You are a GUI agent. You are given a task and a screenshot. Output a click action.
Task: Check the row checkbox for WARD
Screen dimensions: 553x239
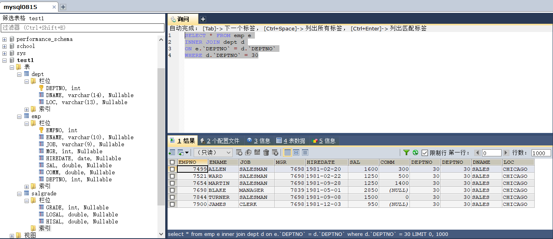tap(172, 176)
